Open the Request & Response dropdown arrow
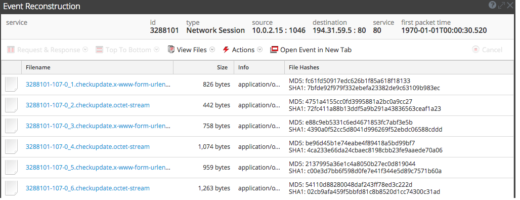Screen dimensions: 520x200 coord(85,50)
